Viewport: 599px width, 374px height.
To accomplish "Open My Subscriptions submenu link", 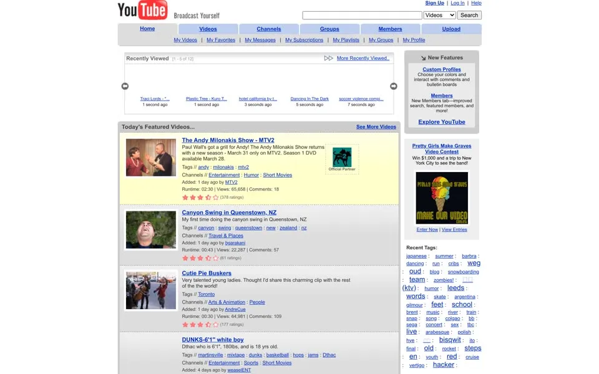I will coord(304,40).
